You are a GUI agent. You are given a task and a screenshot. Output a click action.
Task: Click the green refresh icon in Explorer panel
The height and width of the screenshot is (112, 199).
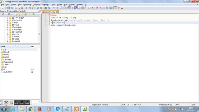(33, 14)
